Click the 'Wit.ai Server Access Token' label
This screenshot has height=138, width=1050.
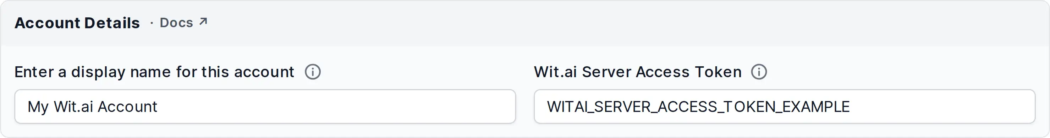[x=638, y=72]
